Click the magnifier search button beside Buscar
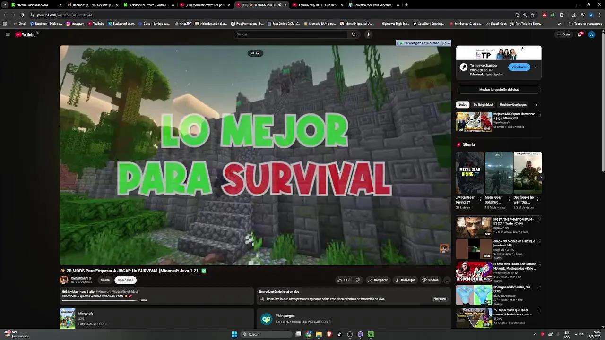Image resolution: width=605 pixels, height=340 pixels. point(354,34)
